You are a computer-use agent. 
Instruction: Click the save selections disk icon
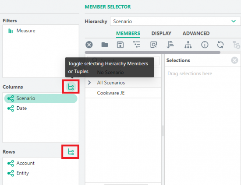click(120, 45)
